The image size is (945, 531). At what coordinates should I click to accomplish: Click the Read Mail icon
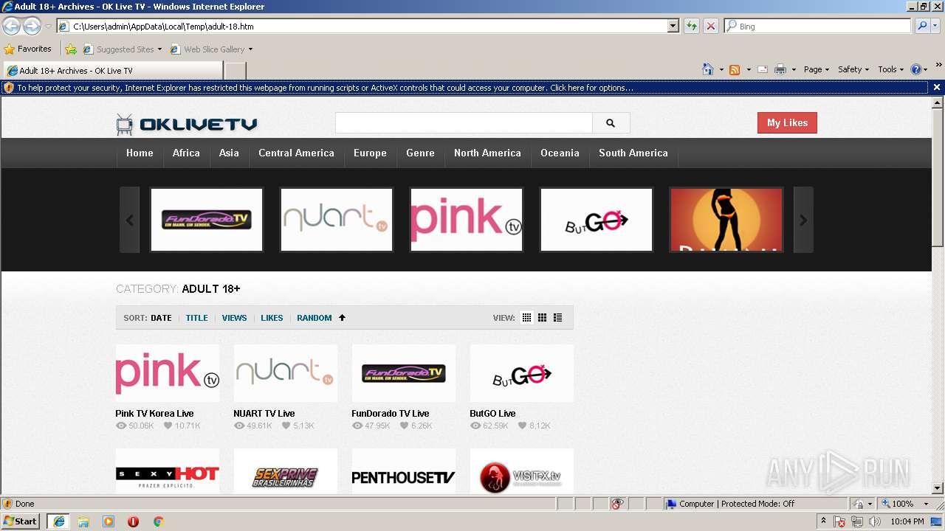click(762, 69)
